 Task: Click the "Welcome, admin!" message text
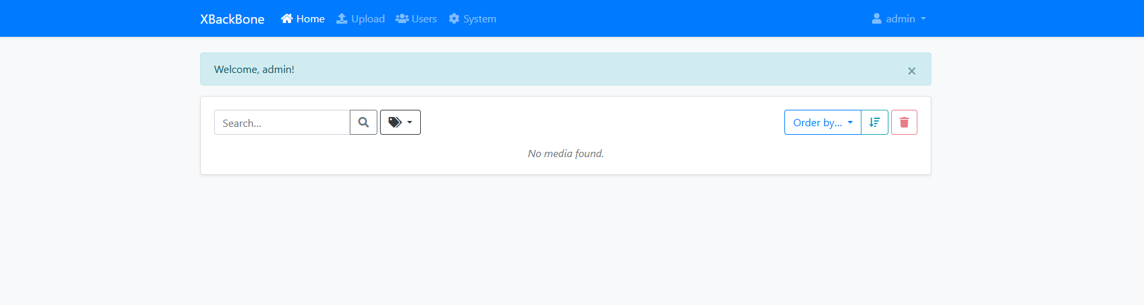coord(254,69)
